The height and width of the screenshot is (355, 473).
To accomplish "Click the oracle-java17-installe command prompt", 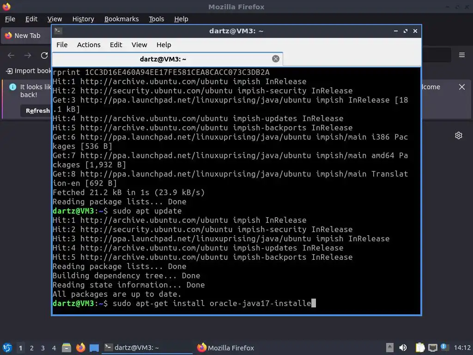I will tap(184, 303).
